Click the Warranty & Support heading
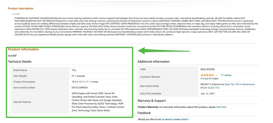The width and height of the screenshot is (273, 123). coord(152,101)
